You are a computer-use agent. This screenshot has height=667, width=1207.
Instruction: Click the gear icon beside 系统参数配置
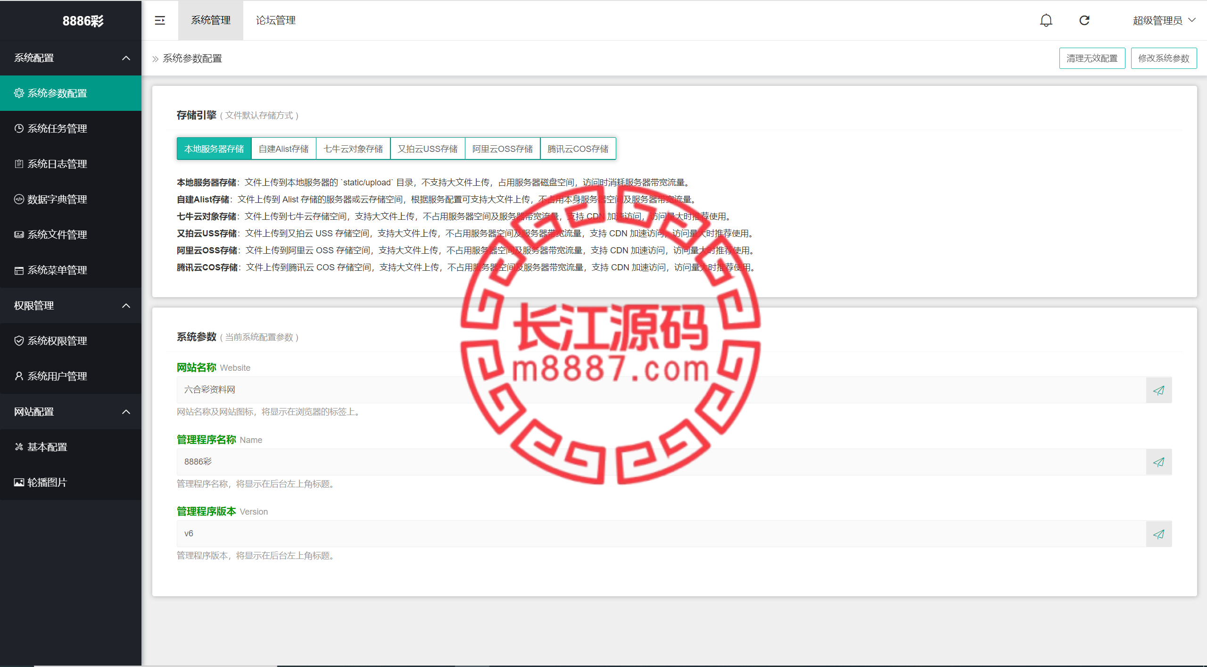pos(19,93)
